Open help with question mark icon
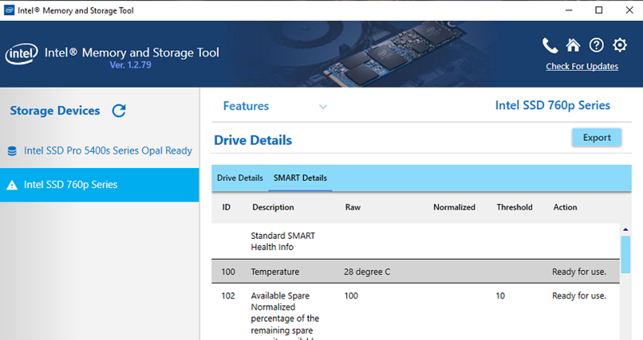Image resolution: width=643 pixels, height=340 pixels. point(596,45)
